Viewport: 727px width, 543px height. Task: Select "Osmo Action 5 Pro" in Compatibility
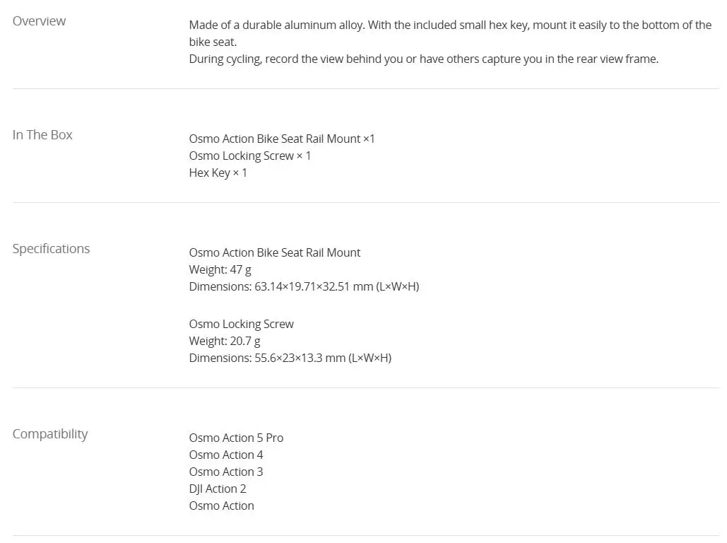[236, 438]
